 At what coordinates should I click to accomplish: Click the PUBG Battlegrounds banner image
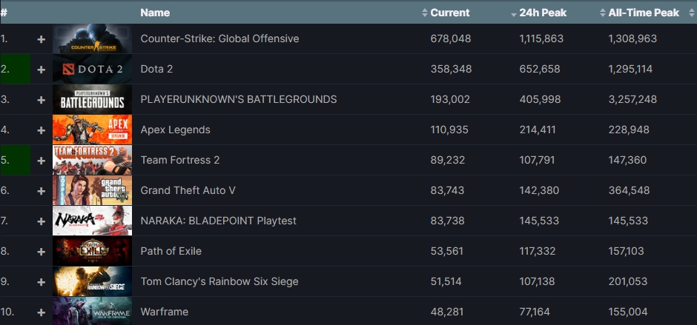92,99
